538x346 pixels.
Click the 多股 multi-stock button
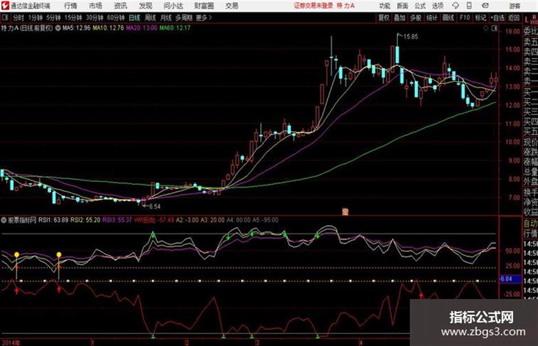[416, 18]
